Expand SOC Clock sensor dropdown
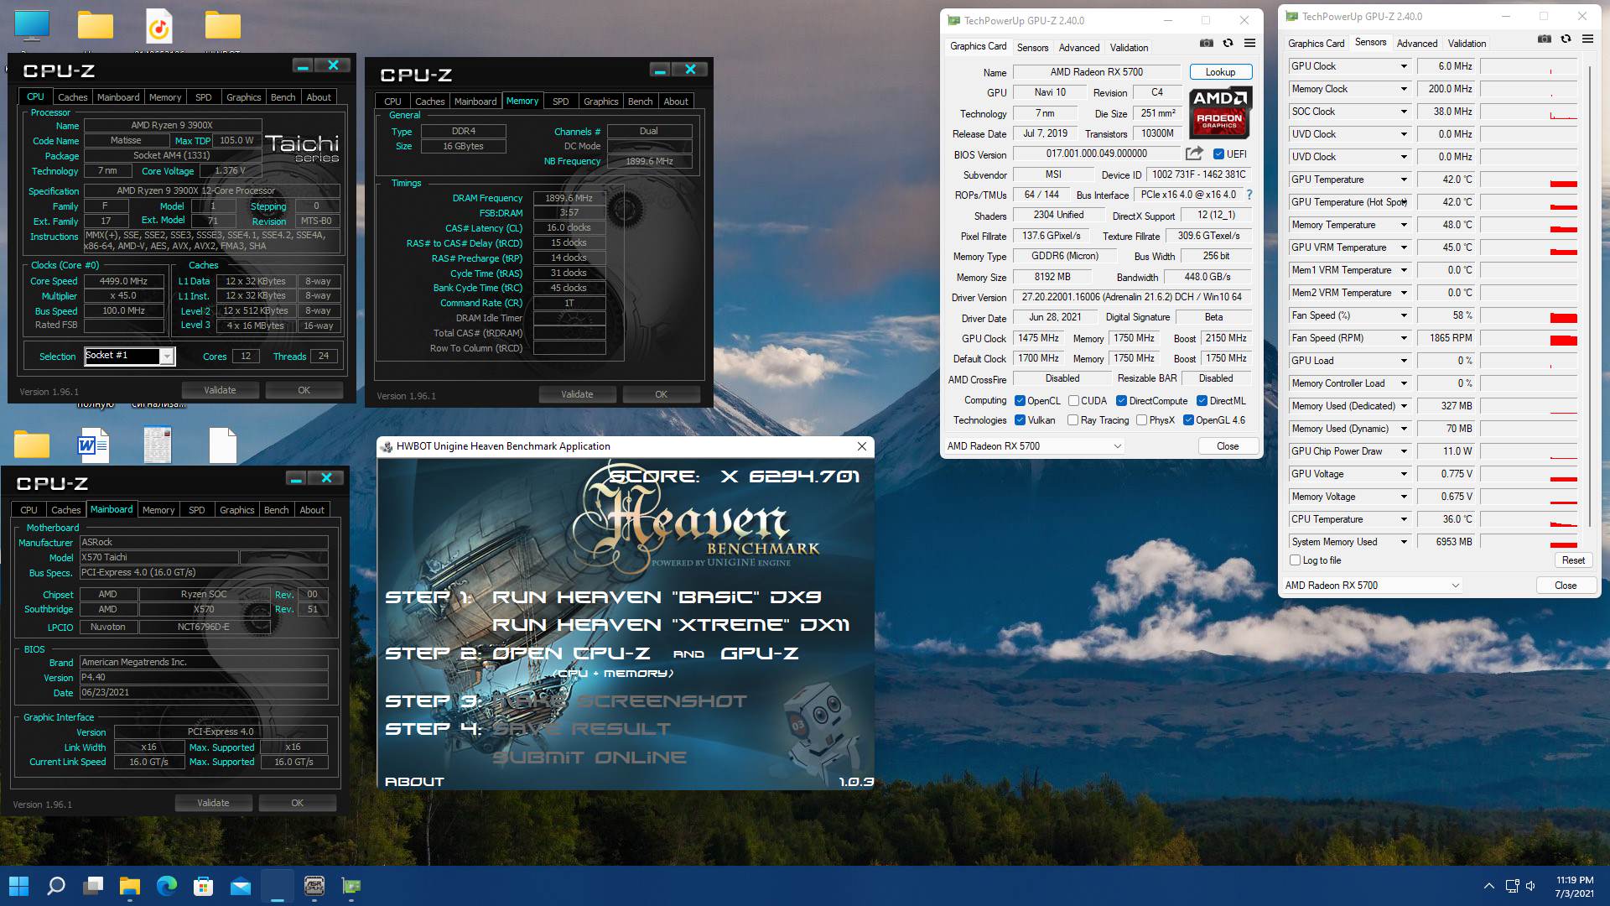The image size is (1610, 906). tap(1404, 112)
